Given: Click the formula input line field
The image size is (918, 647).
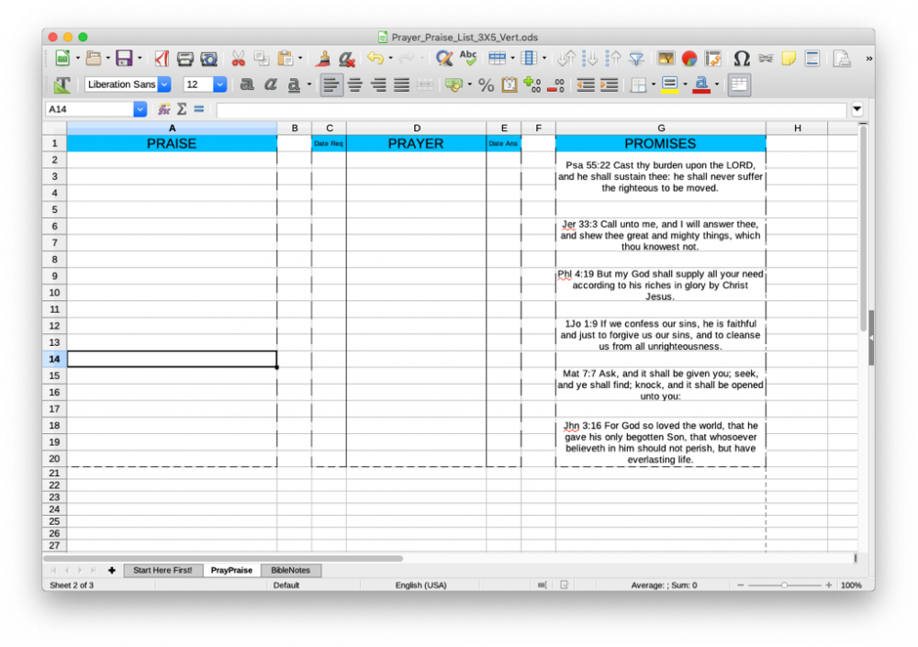Looking at the screenshot, I should coord(531,109).
